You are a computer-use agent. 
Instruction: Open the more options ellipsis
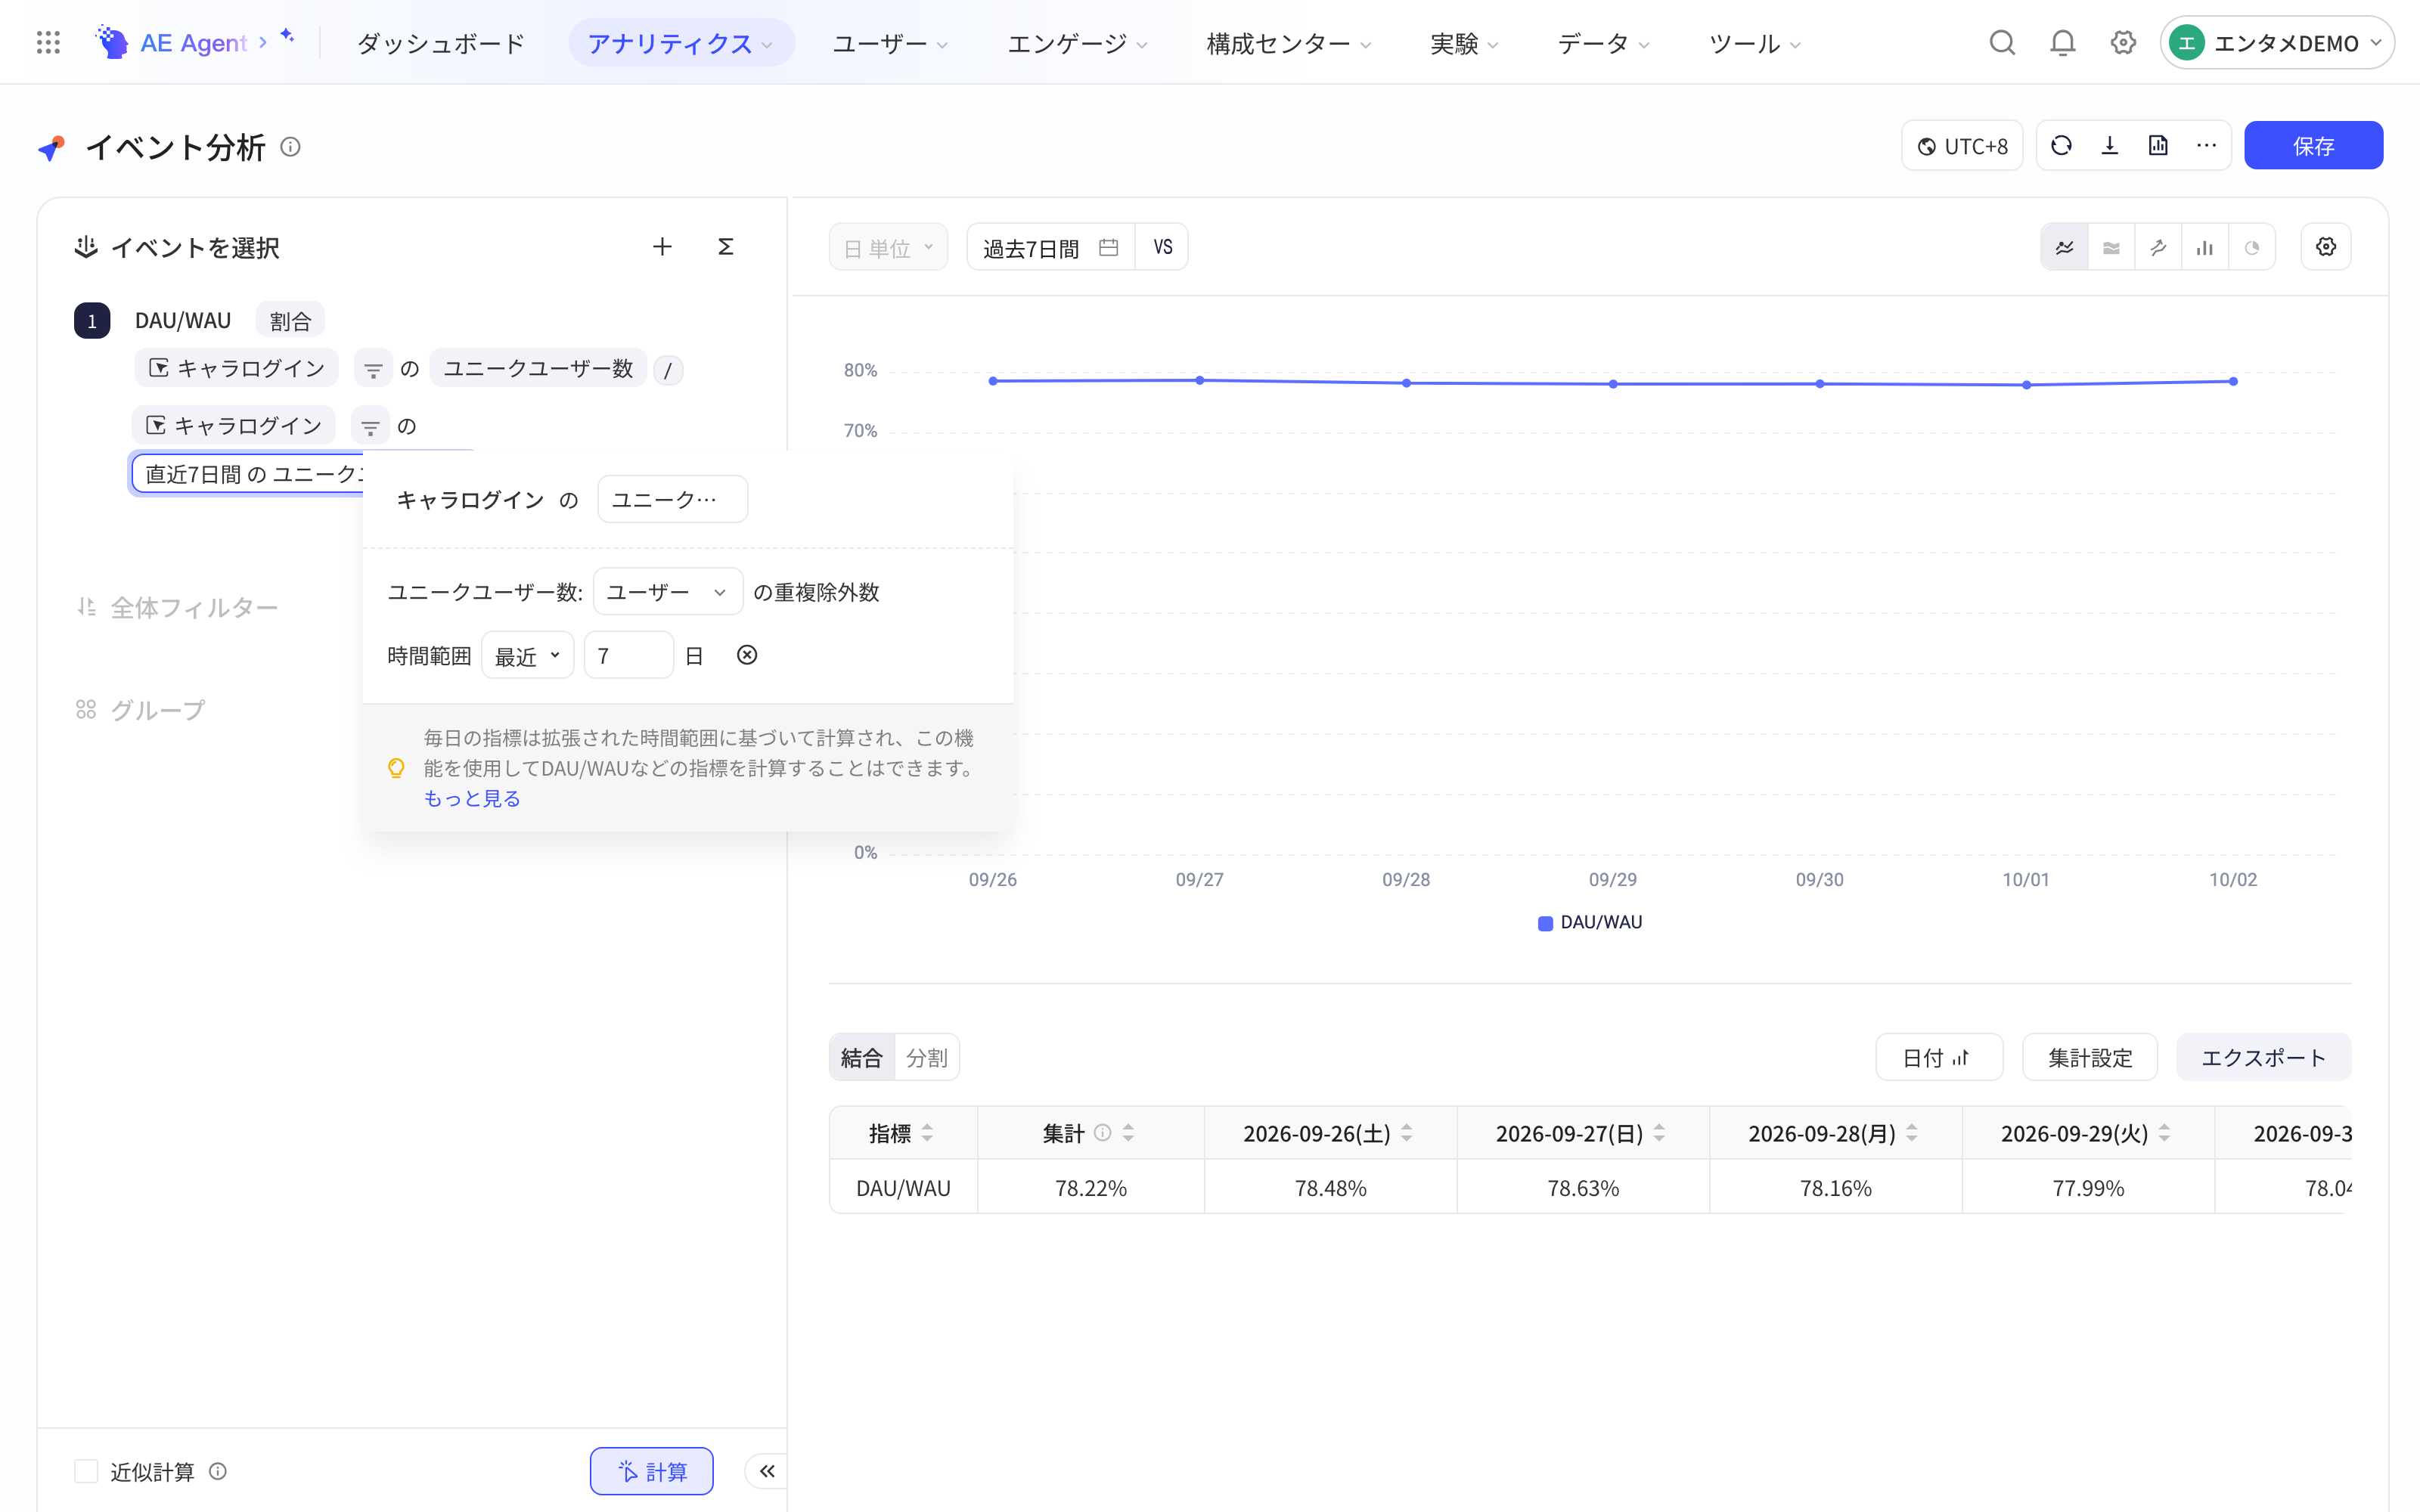[x=2207, y=146]
